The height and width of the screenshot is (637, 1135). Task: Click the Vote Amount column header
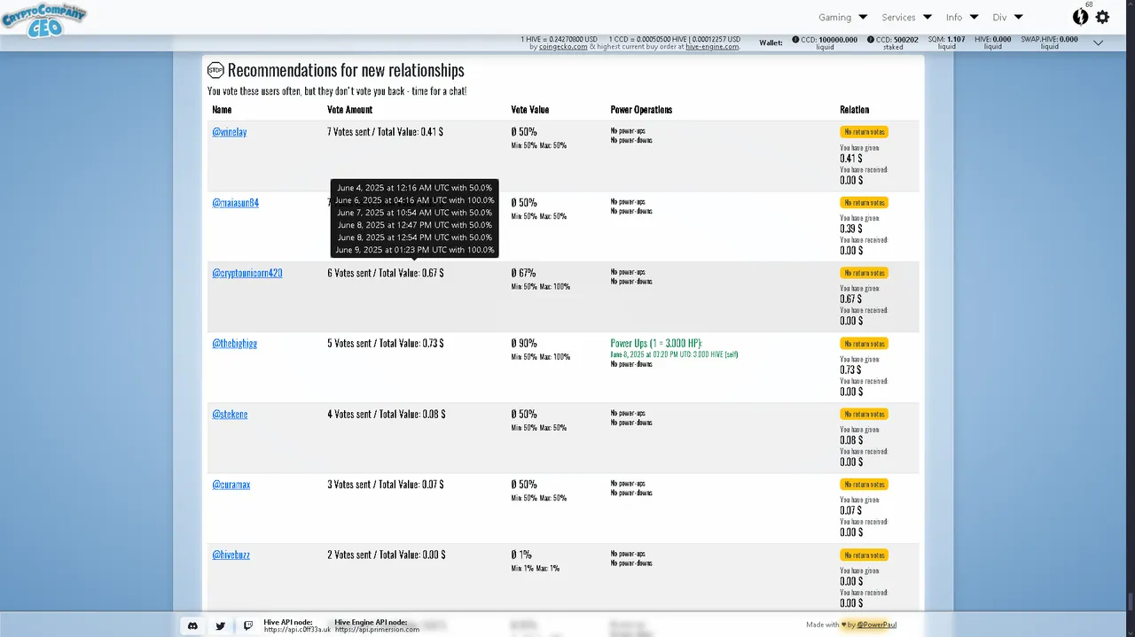pos(349,110)
